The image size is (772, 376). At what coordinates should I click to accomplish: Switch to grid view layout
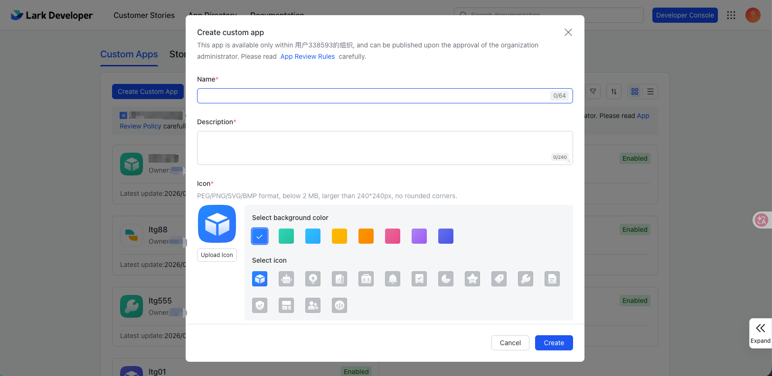[x=635, y=92]
